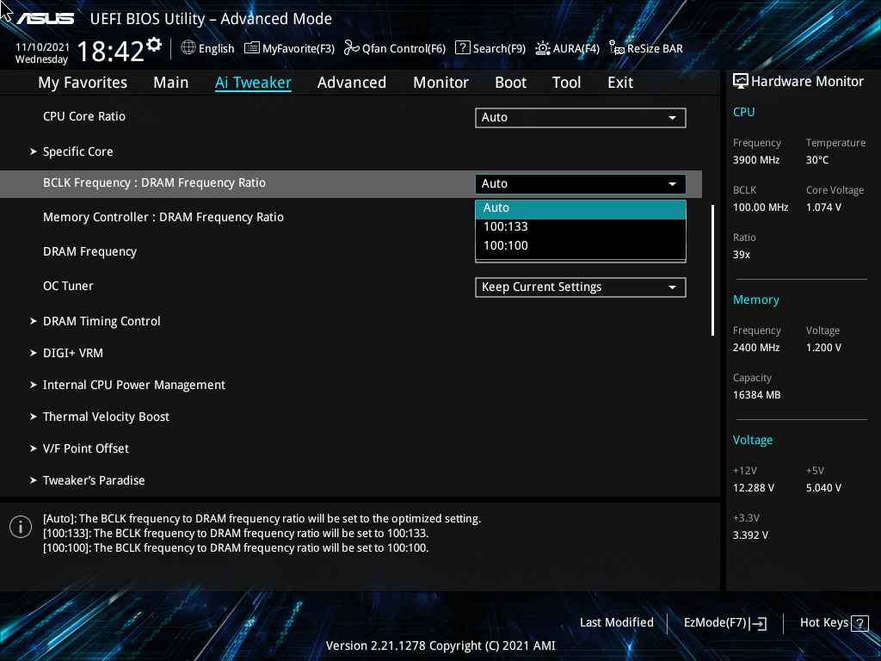
Task: Click the Hot Keys question mark icon
Action: [859, 623]
